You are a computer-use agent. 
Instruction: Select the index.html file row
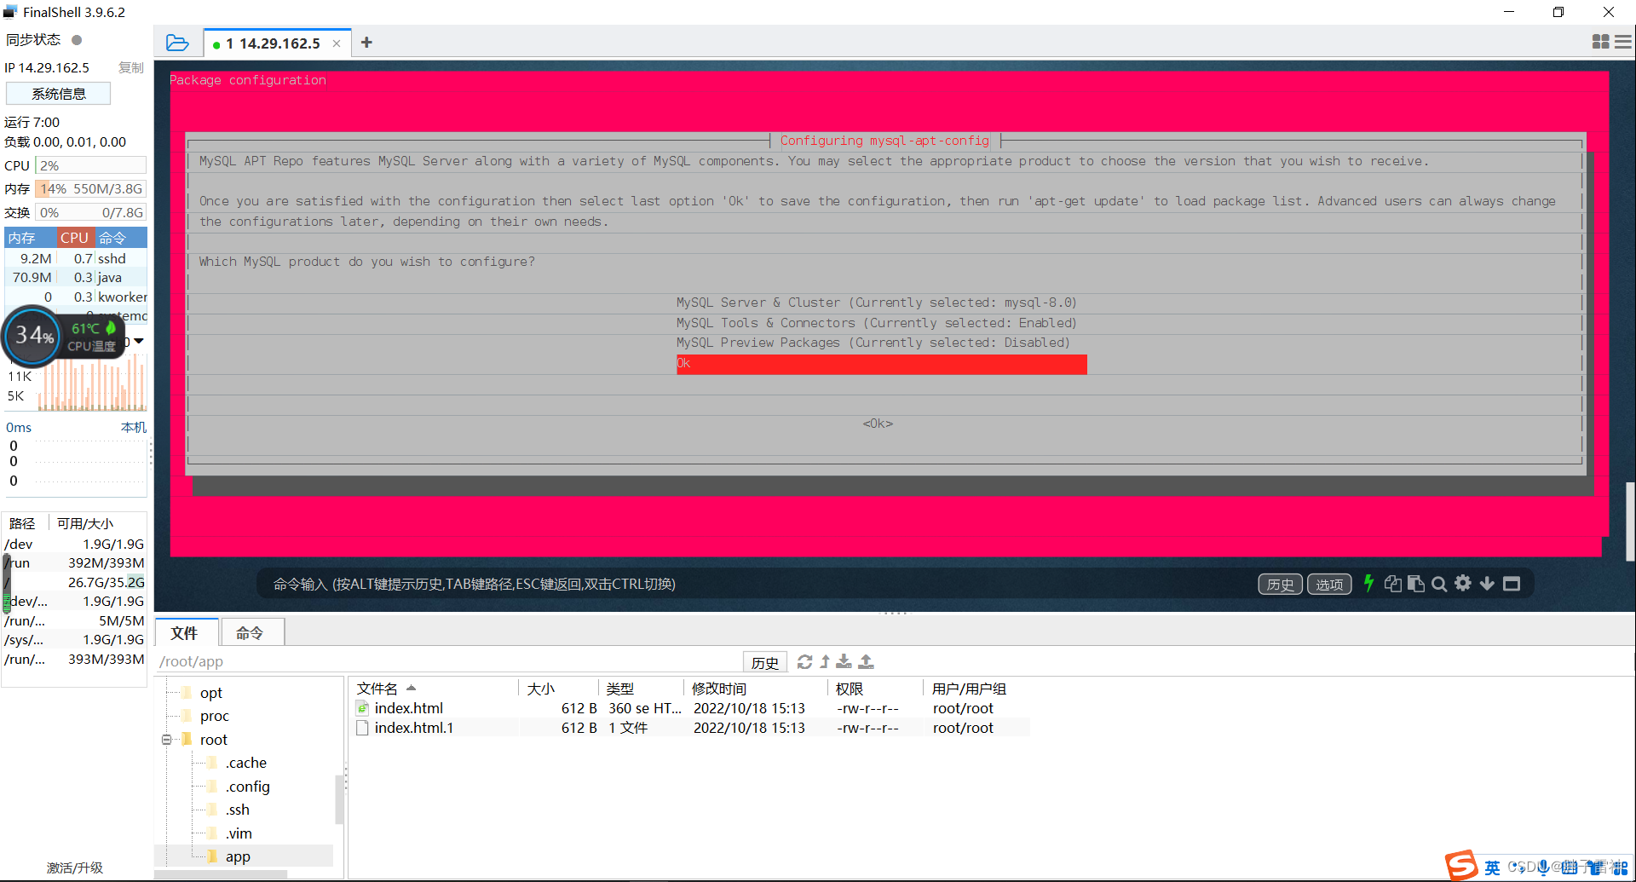pyautogui.click(x=691, y=708)
